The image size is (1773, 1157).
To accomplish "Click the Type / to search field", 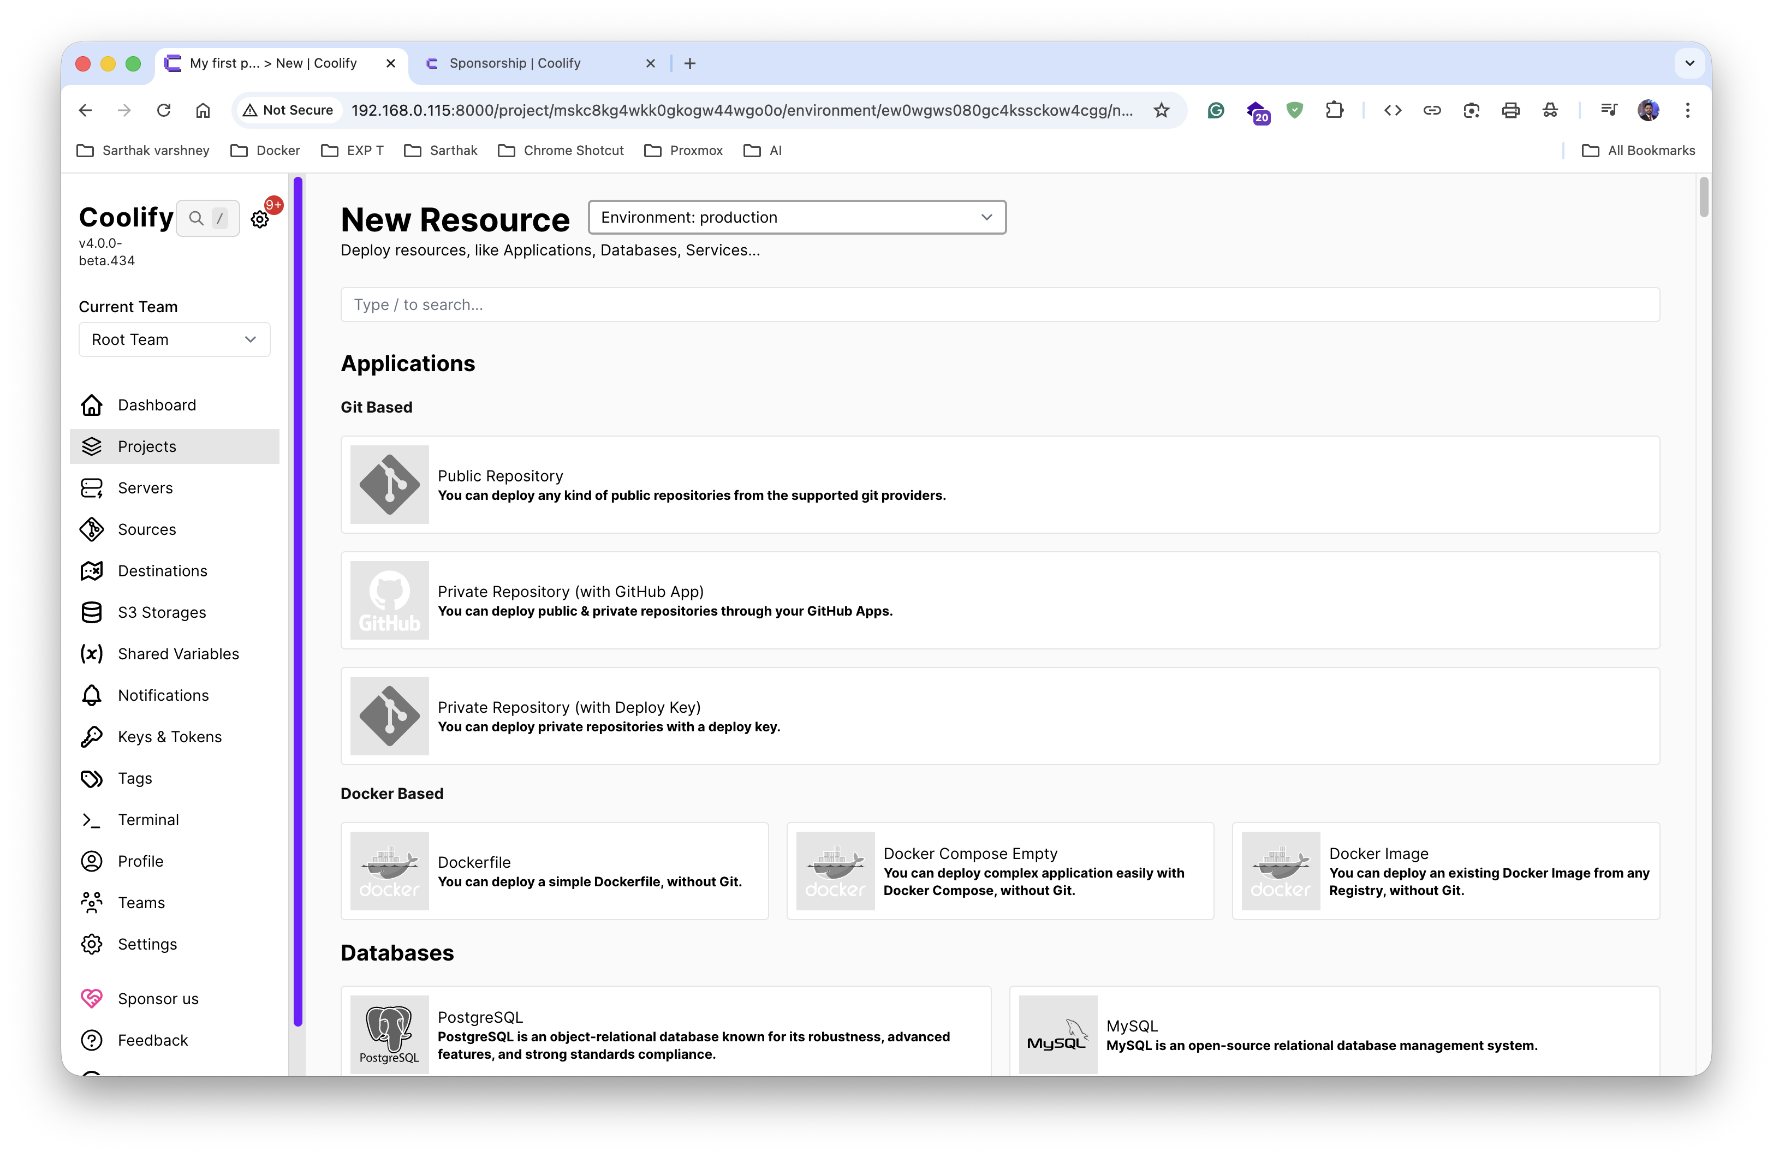I will click(x=999, y=305).
